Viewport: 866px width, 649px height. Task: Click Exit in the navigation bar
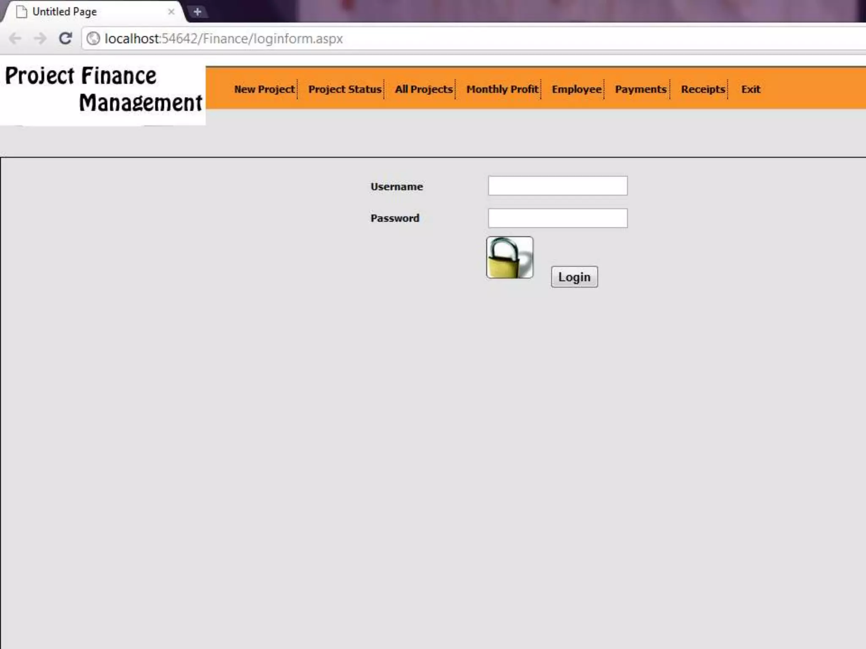pyautogui.click(x=751, y=89)
